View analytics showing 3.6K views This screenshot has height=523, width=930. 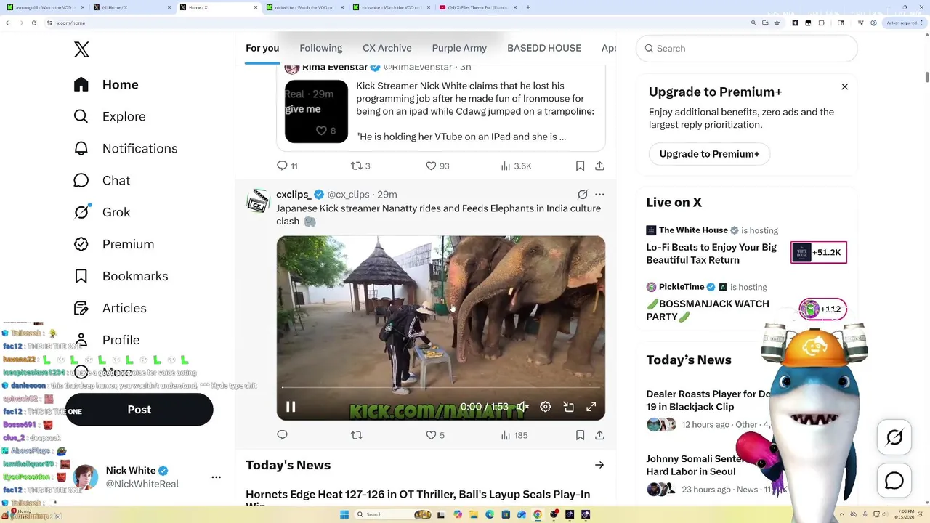[516, 166]
